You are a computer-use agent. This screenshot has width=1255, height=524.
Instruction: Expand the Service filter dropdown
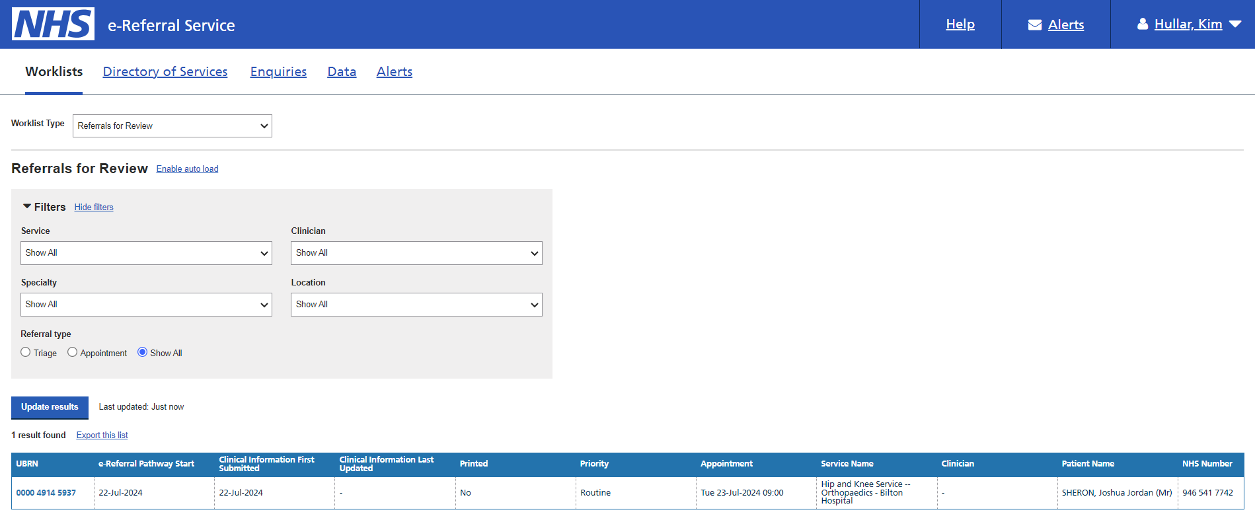click(146, 253)
